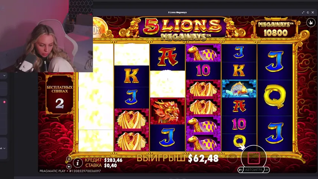This screenshot has height=179, width=318.
Task: Click the streamer webcam overlay
Action: click(47, 36)
